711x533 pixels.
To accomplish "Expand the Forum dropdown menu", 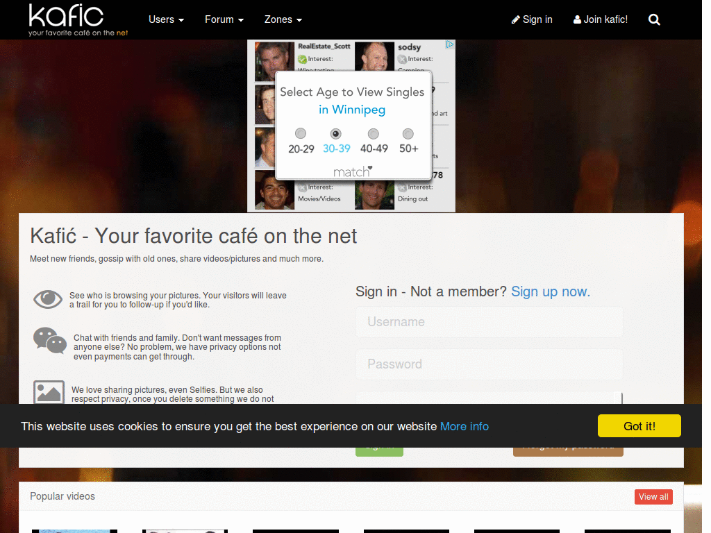I will tap(224, 19).
